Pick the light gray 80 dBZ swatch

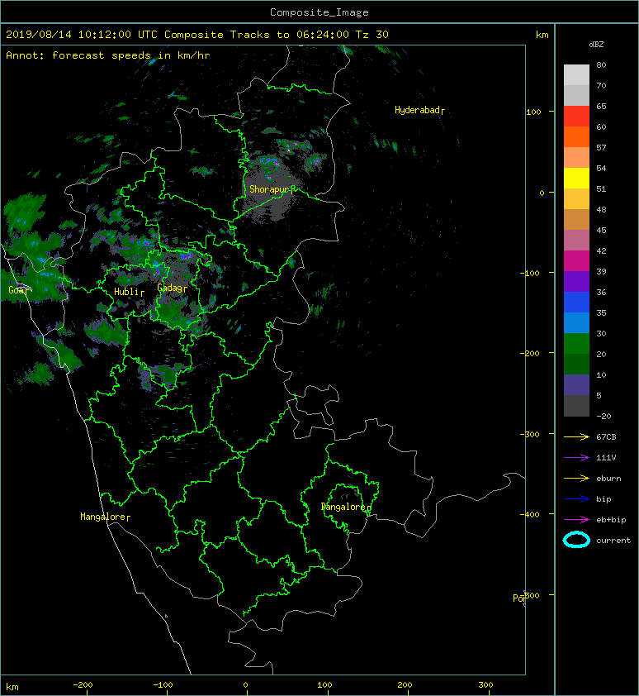[576, 75]
